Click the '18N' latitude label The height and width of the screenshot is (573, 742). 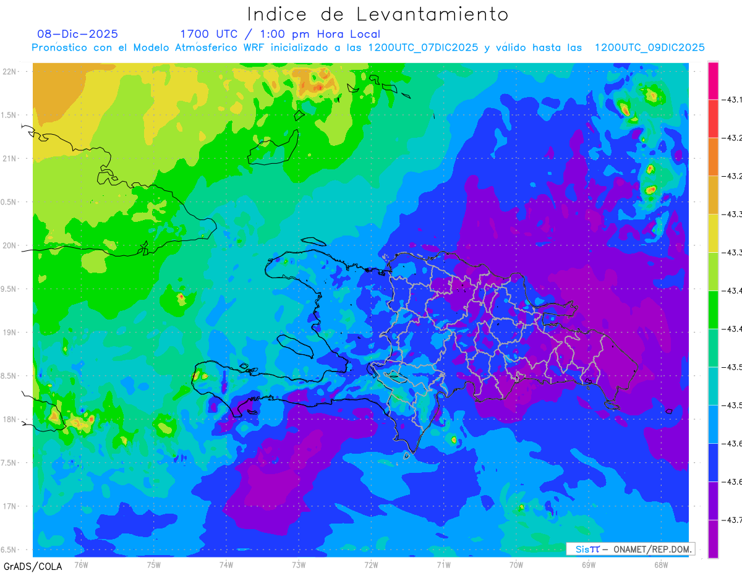tap(10, 419)
